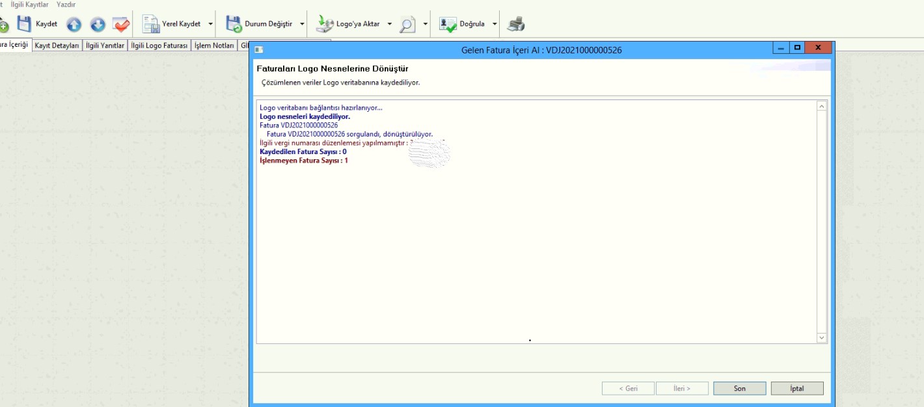924x407 pixels.
Task: Open the Doğrula dropdown arrow
Action: point(495,25)
